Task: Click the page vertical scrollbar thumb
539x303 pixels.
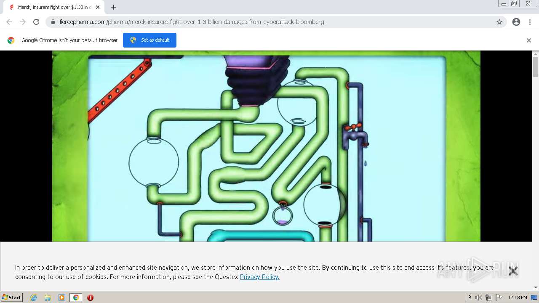Action: click(x=536, y=66)
